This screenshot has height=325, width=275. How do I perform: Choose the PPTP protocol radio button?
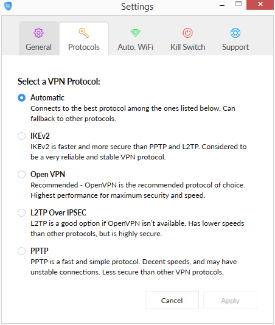pos(21,251)
